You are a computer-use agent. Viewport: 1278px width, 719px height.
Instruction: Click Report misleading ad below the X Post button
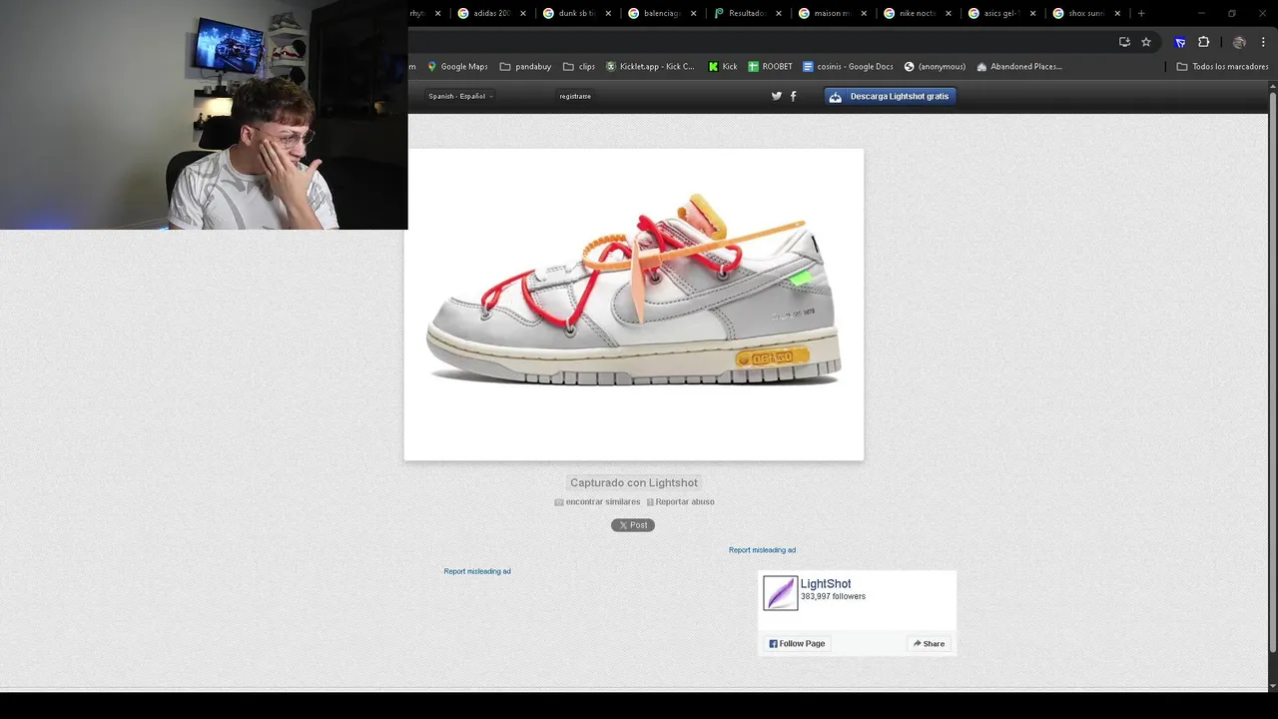pyautogui.click(x=477, y=571)
